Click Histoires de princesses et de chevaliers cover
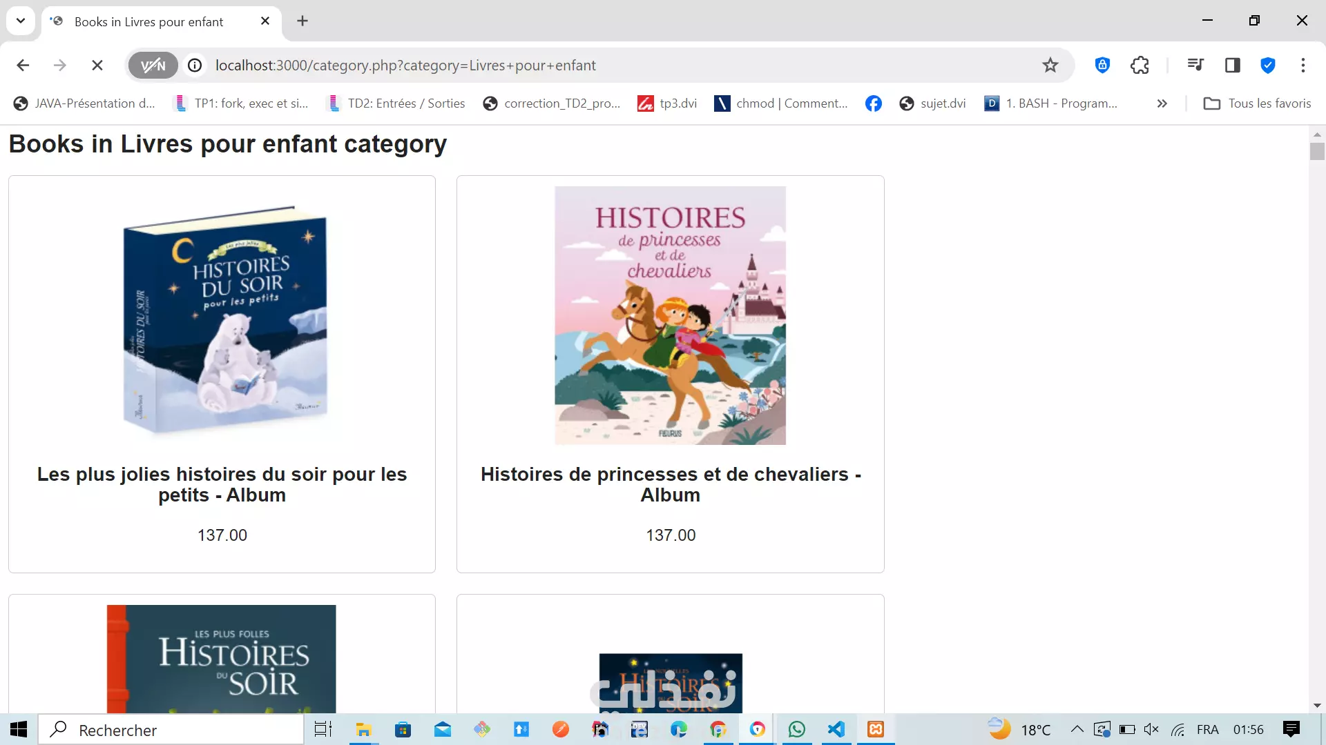The image size is (1326, 745). pos(671,316)
